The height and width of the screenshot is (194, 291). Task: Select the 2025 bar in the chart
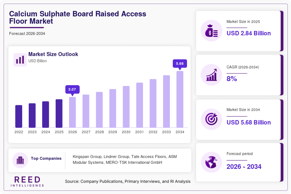tap(59, 114)
